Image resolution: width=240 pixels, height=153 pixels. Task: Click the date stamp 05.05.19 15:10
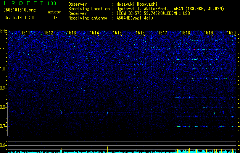click(x=19, y=18)
